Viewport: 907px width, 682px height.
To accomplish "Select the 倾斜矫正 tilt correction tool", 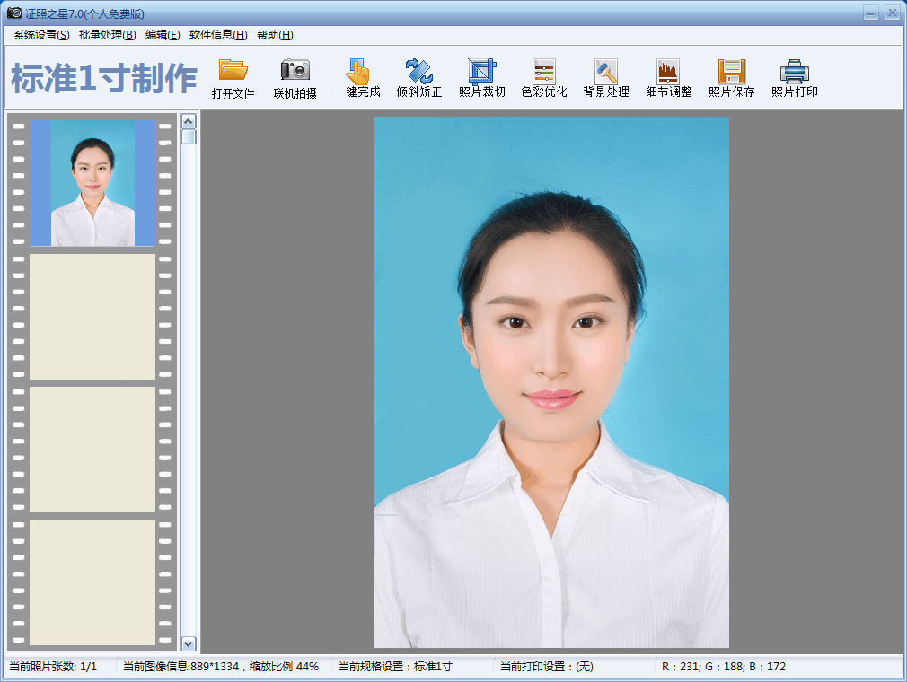I will pos(420,76).
